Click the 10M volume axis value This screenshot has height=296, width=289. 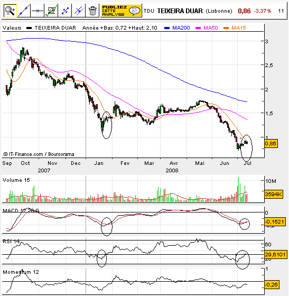point(271,181)
